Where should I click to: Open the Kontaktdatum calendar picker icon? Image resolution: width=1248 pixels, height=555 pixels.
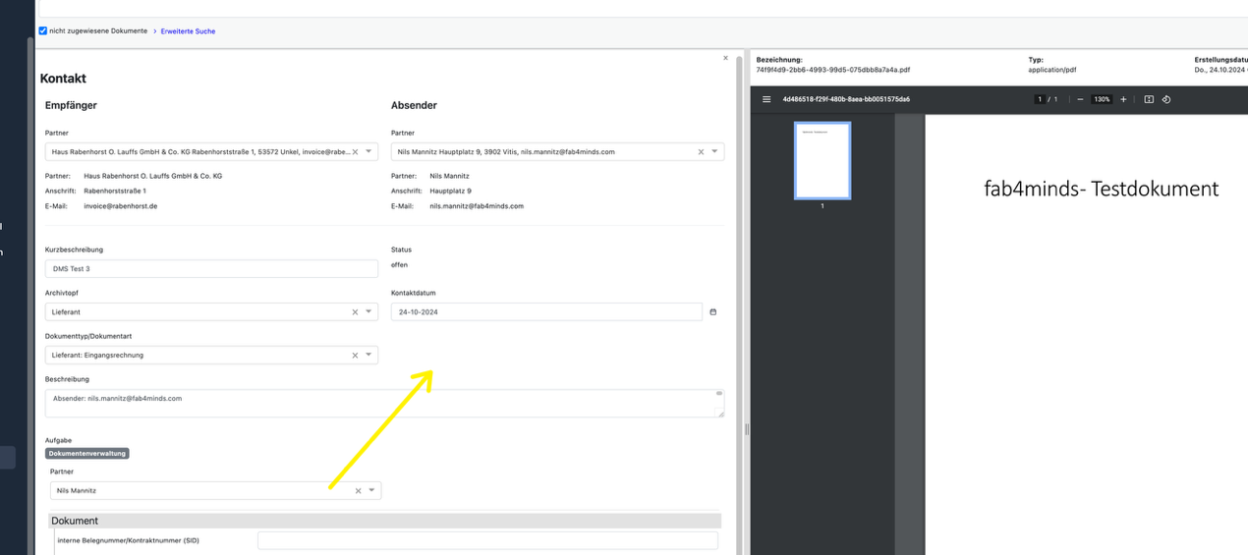[x=713, y=312]
